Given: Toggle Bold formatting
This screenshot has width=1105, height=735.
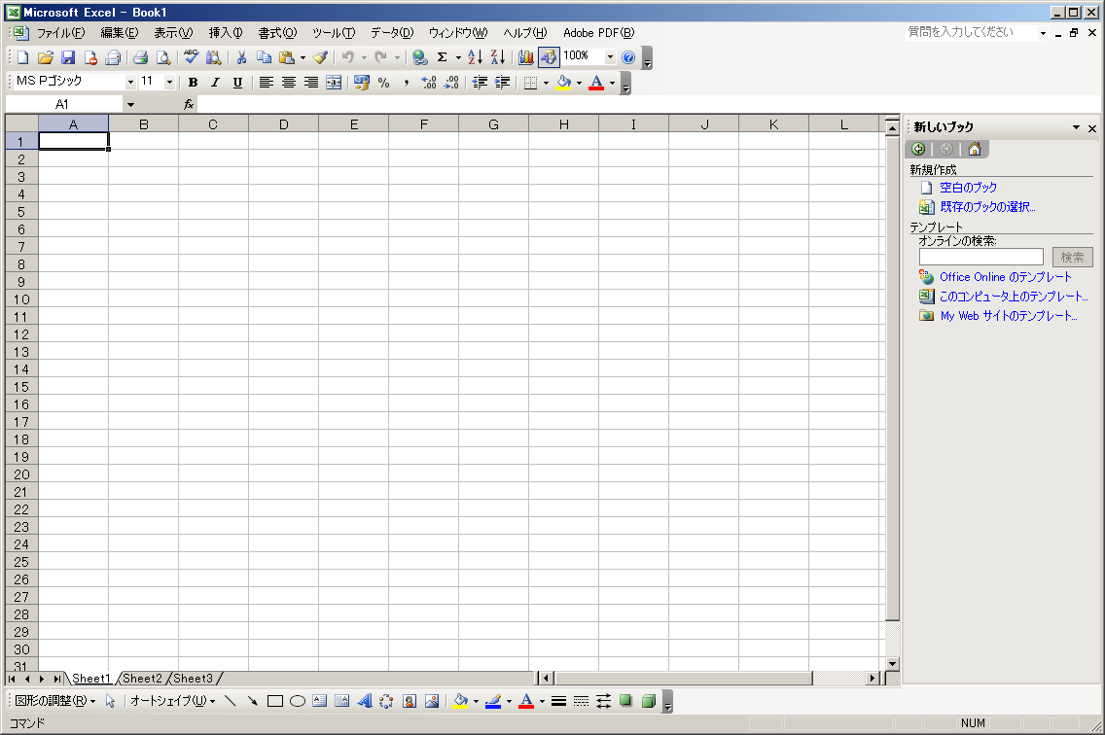Looking at the screenshot, I should tap(193, 83).
